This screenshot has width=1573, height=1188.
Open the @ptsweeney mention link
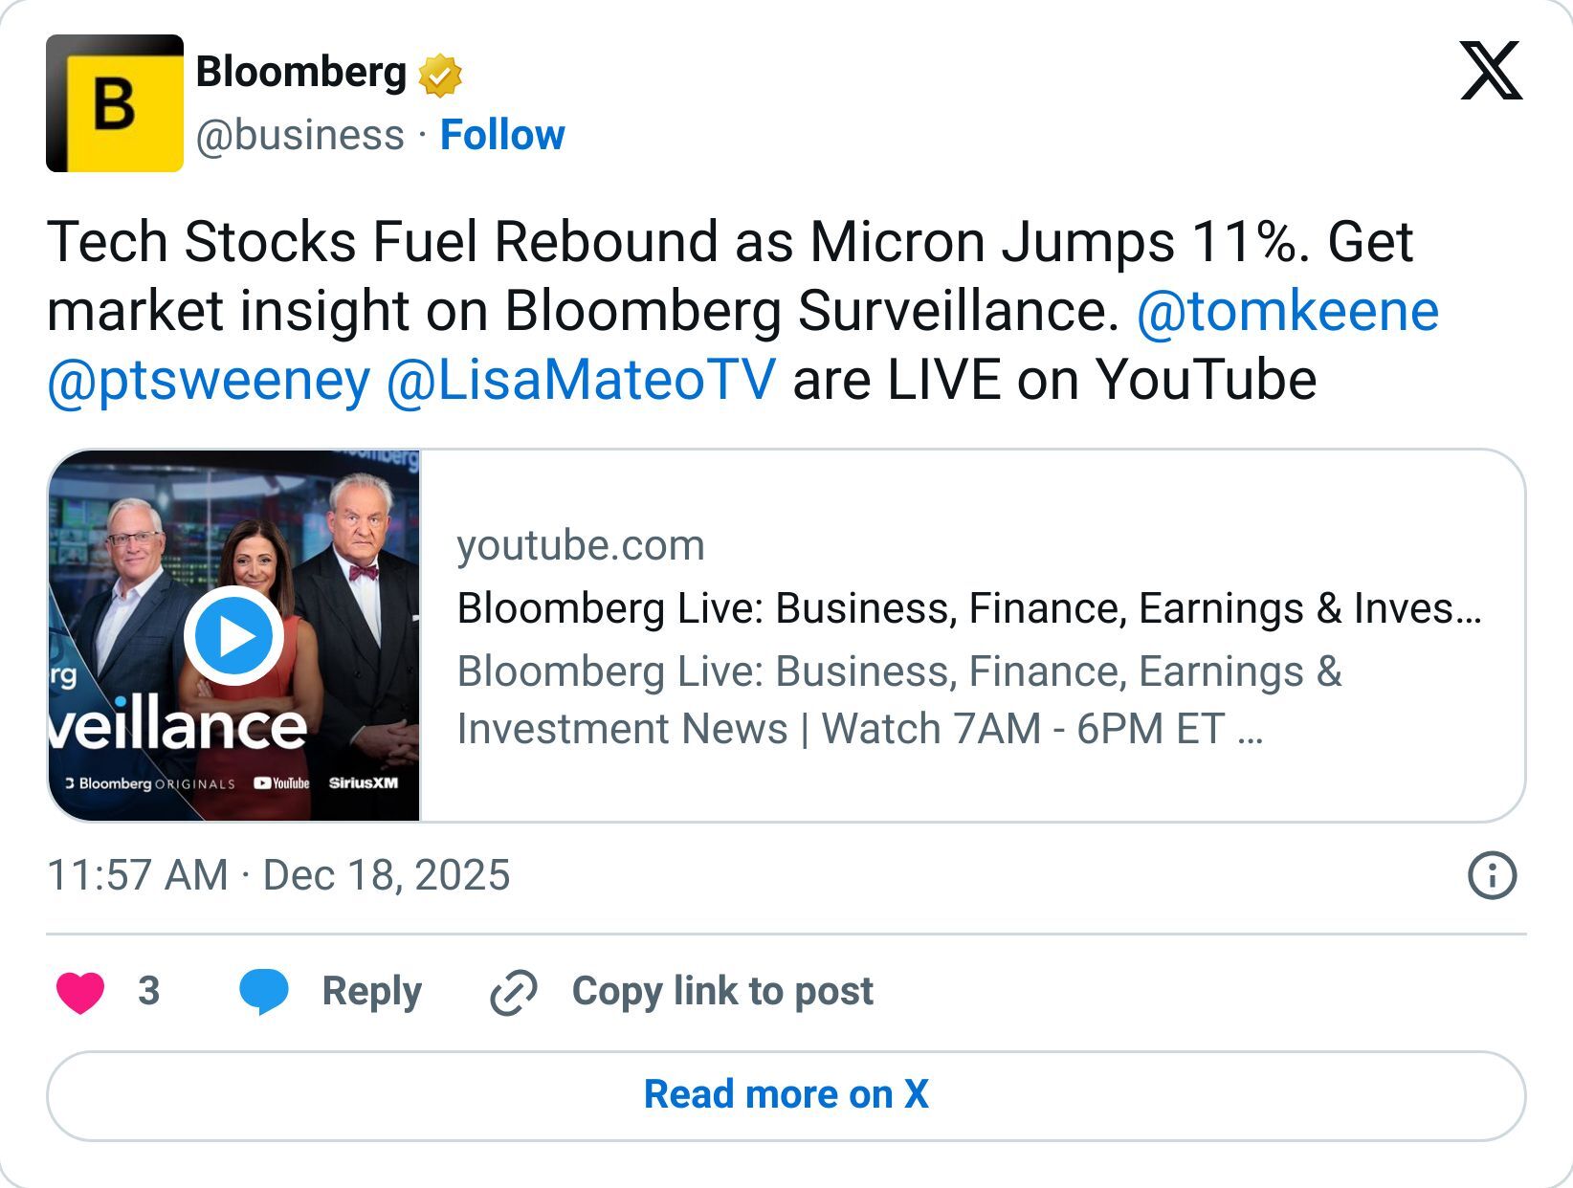[x=205, y=380]
